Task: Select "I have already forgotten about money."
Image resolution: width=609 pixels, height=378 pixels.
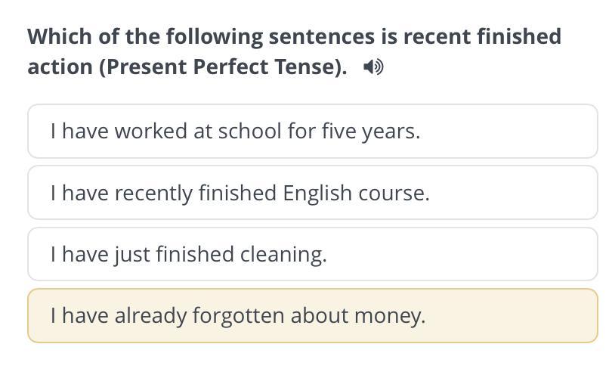Action: tap(312, 315)
